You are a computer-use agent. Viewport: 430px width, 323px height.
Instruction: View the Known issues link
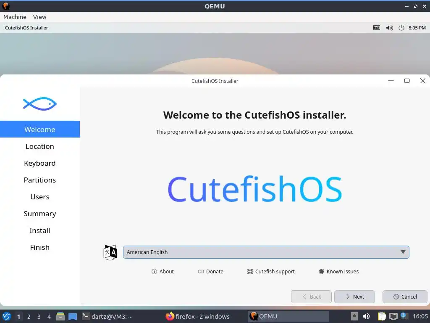[339, 271]
